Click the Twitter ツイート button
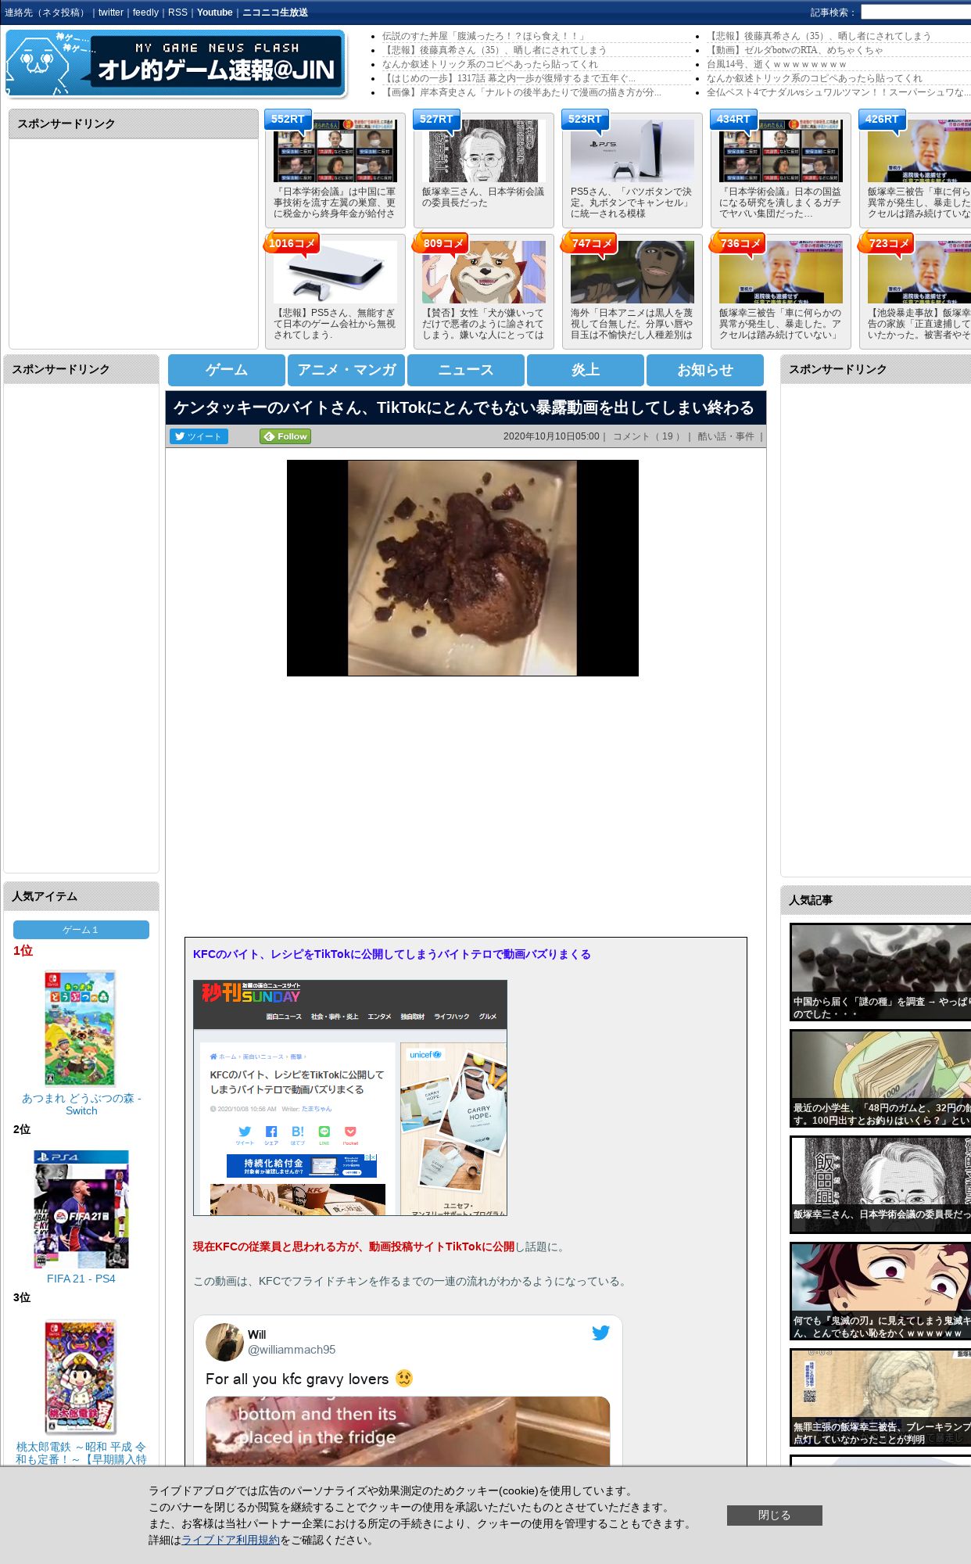Image resolution: width=971 pixels, height=1564 pixels. tap(199, 436)
